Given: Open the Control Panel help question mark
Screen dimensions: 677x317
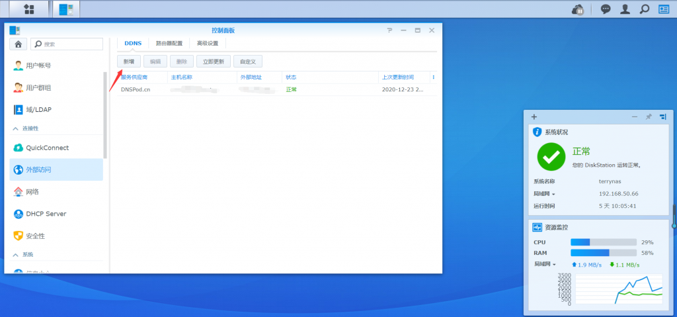Looking at the screenshot, I should click(389, 30).
